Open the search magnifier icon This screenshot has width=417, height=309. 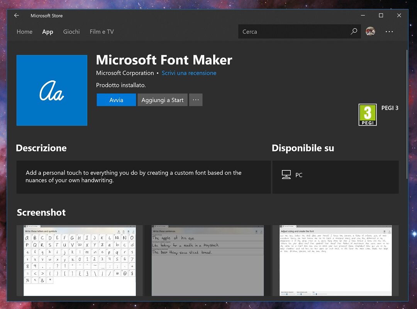[x=354, y=32]
